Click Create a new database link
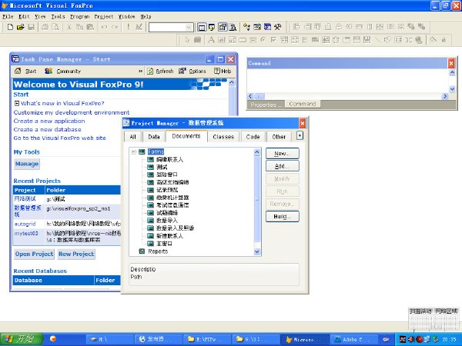This screenshot has height=346, width=462. 47,129
